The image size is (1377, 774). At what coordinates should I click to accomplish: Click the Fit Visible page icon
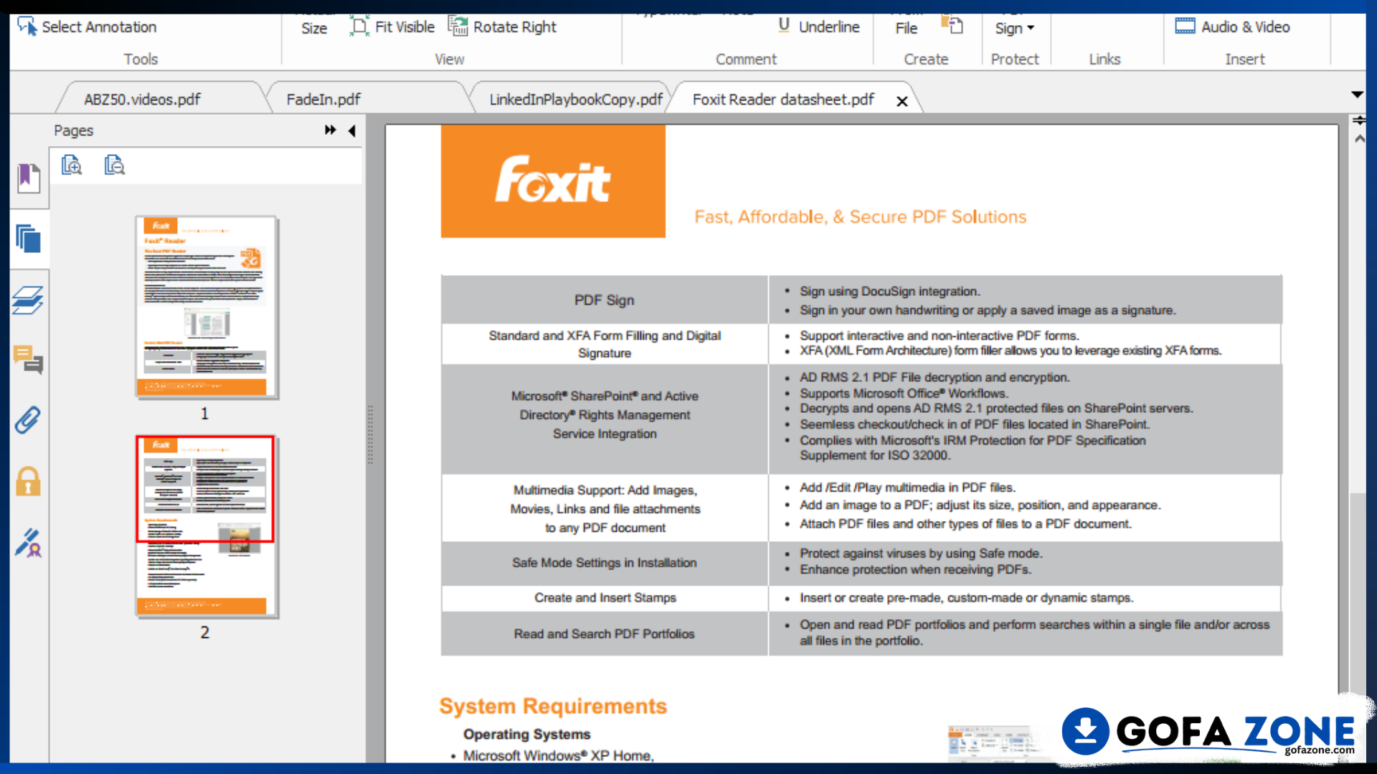[360, 27]
